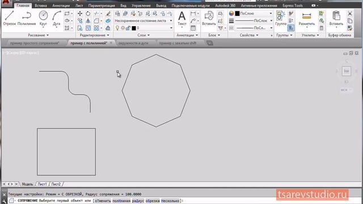Toggle layer 0 lock icon
Viewport: 363px width, 204px height.
pyautogui.click(x=128, y=28)
